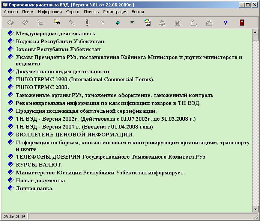Open the Информация menu

50,12
